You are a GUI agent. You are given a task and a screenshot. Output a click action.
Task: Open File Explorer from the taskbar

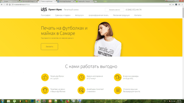pos(8,101)
